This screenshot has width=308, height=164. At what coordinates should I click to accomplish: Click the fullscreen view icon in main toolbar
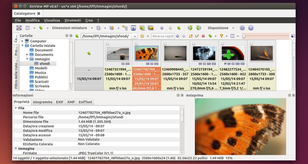point(19,28)
